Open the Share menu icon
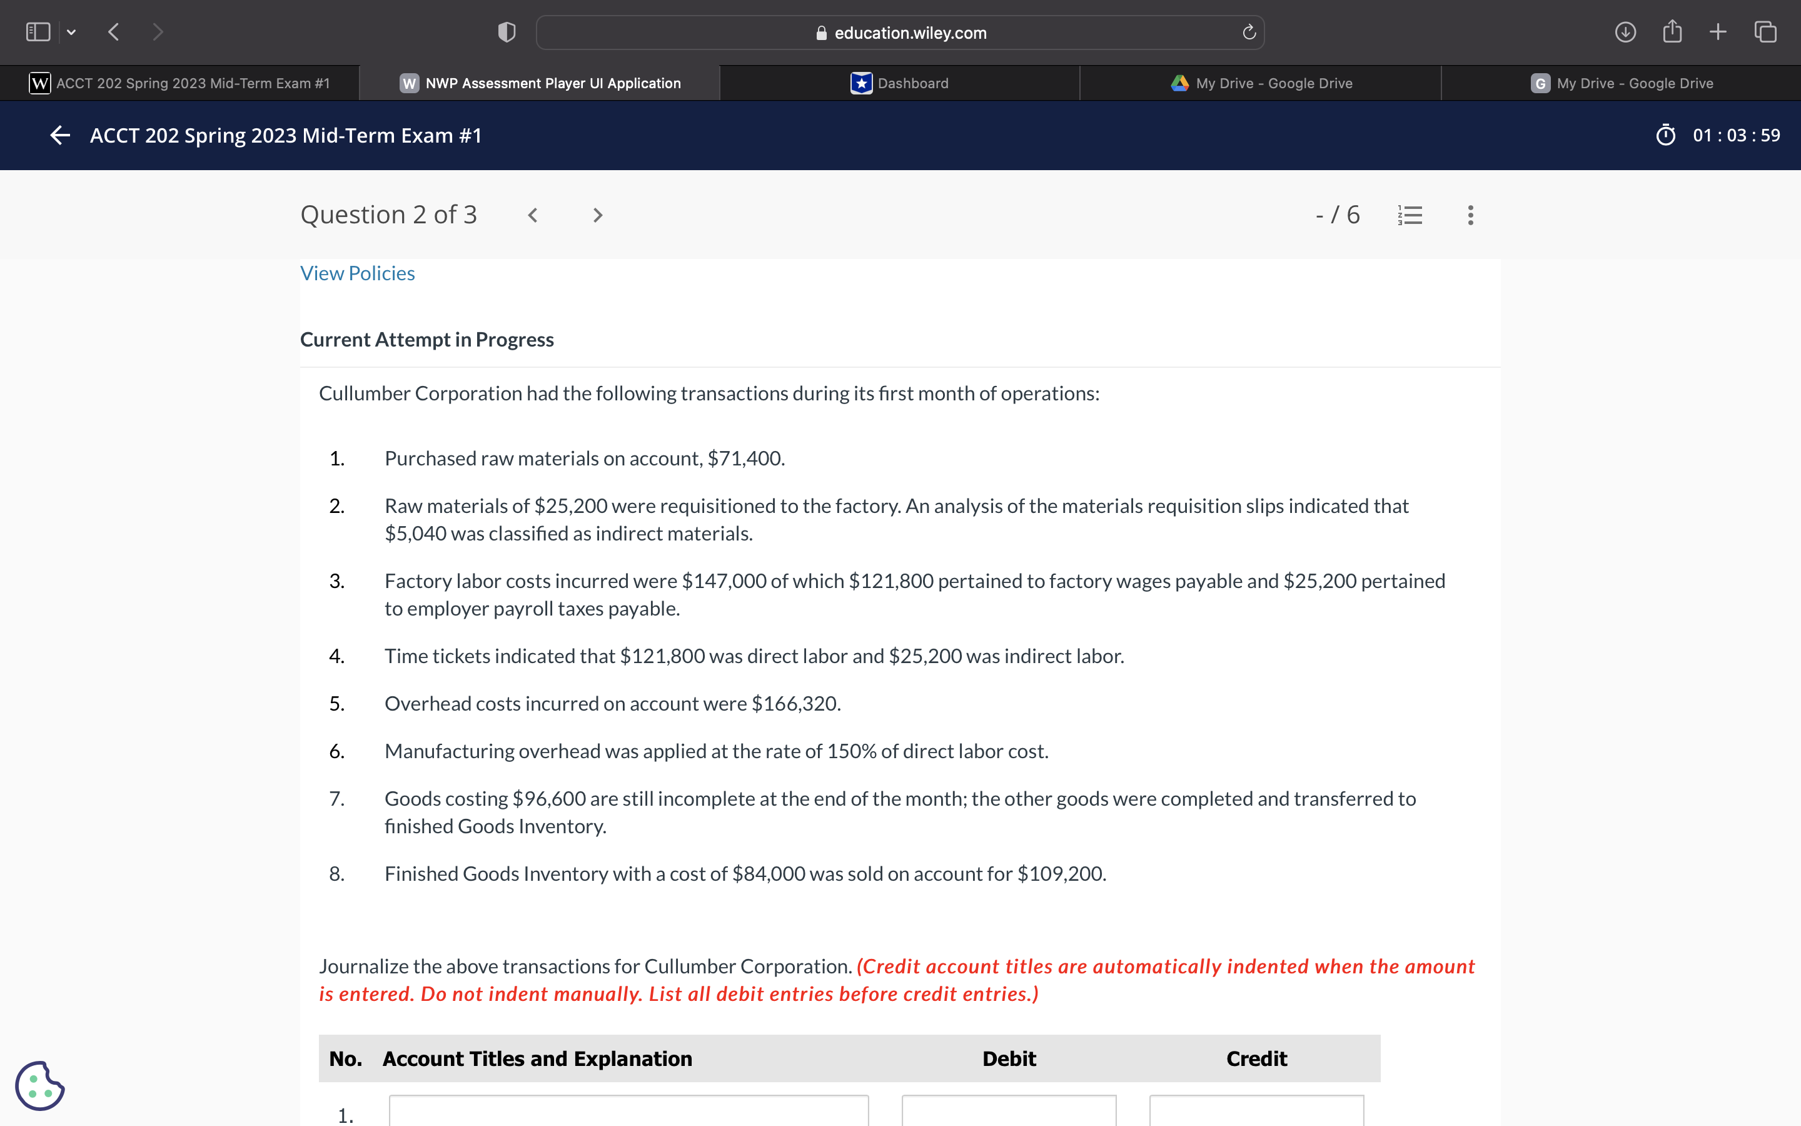Screen dimensions: 1801x1126 (1672, 32)
